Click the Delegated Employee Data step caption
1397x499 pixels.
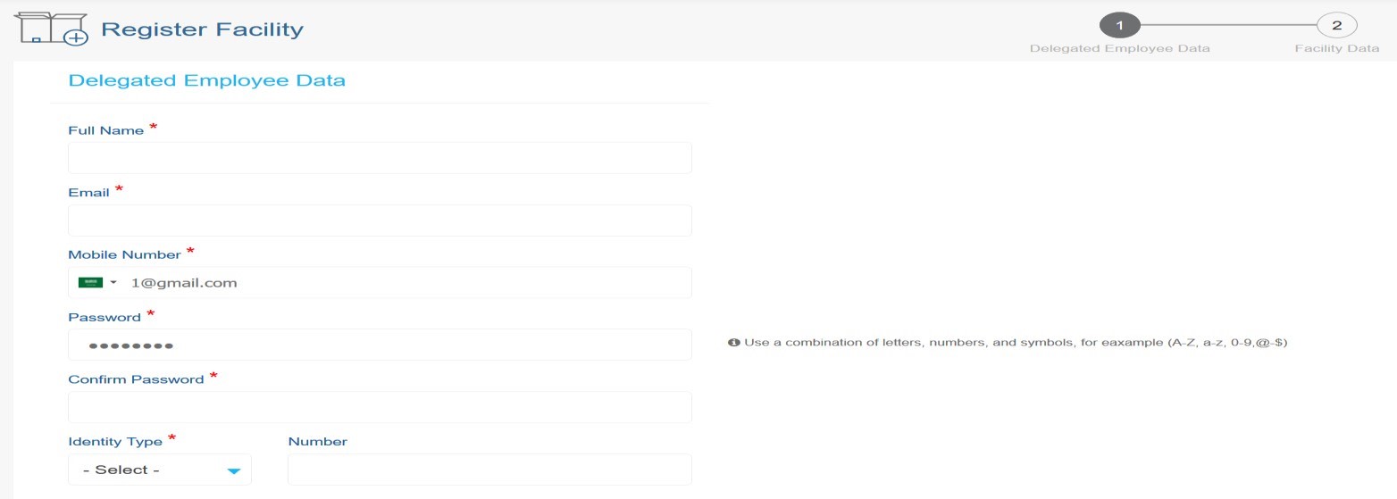pos(1120,48)
